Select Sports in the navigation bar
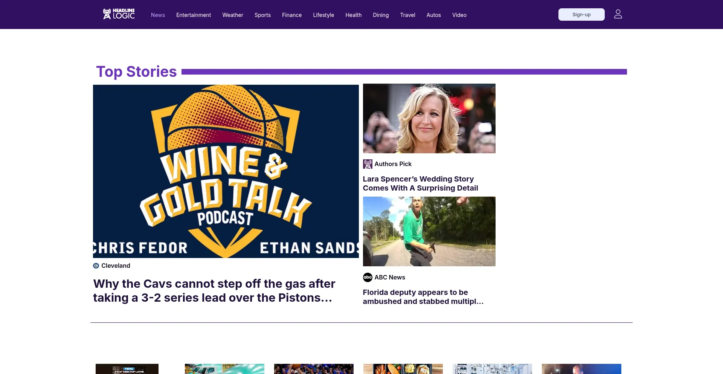Image resolution: width=723 pixels, height=374 pixels. click(x=262, y=15)
